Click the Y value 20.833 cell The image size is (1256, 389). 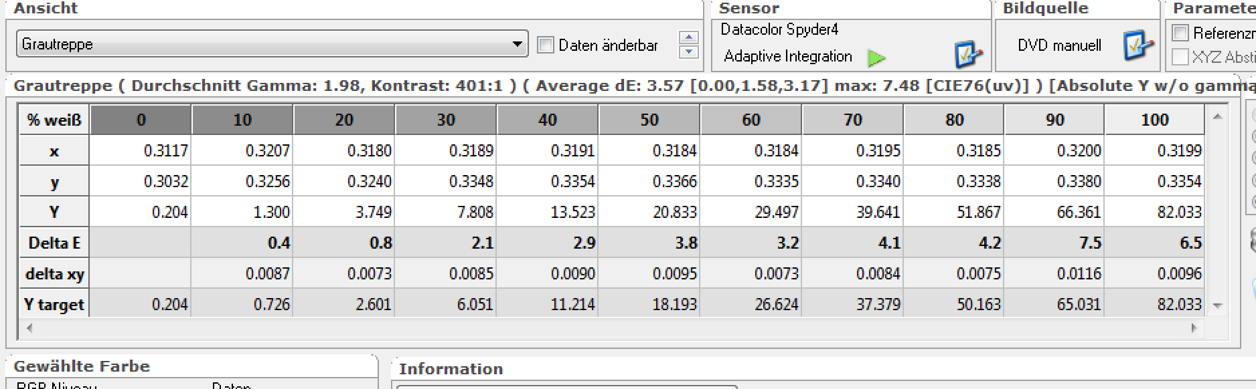tap(649, 212)
